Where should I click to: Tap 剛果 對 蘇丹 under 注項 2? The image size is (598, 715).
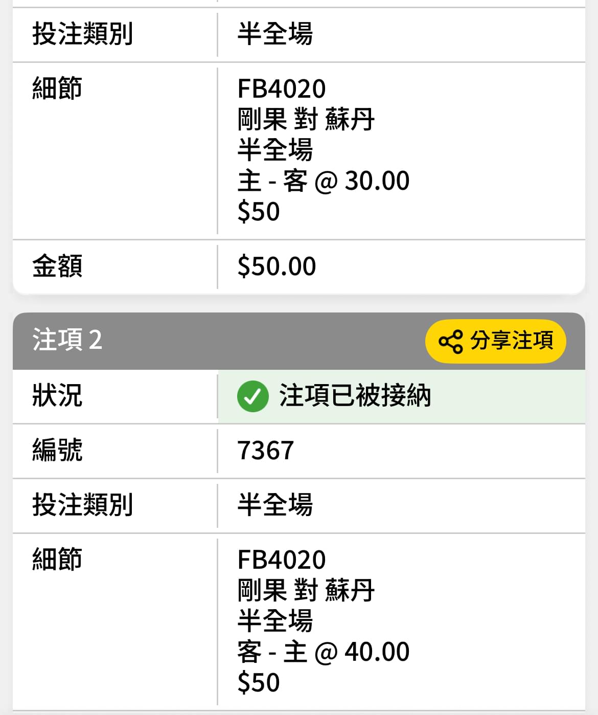click(306, 590)
